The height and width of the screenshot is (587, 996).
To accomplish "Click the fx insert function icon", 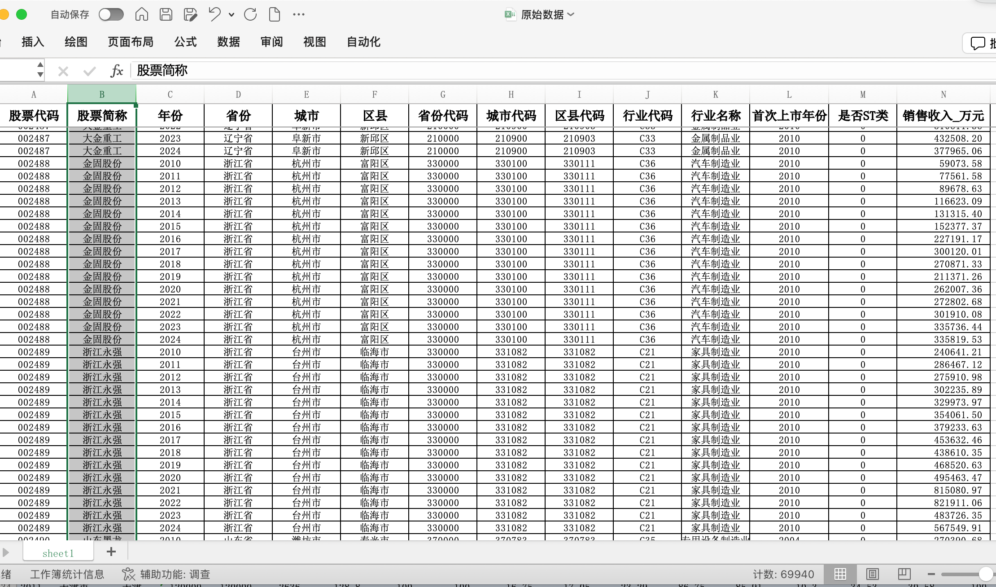I will [117, 70].
